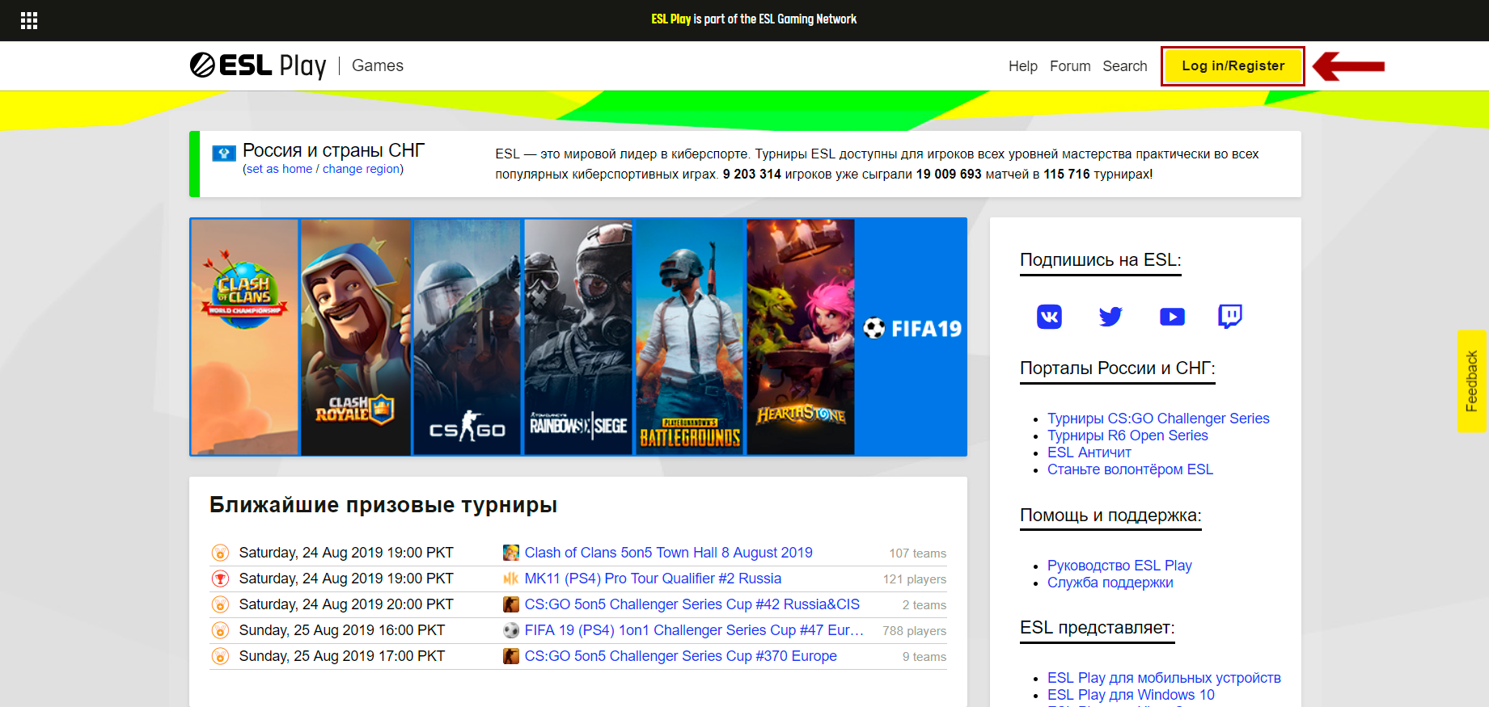Go to the Forum
Image resolution: width=1489 pixels, height=707 pixels.
pyautogui.click(x=1070, y=66)
